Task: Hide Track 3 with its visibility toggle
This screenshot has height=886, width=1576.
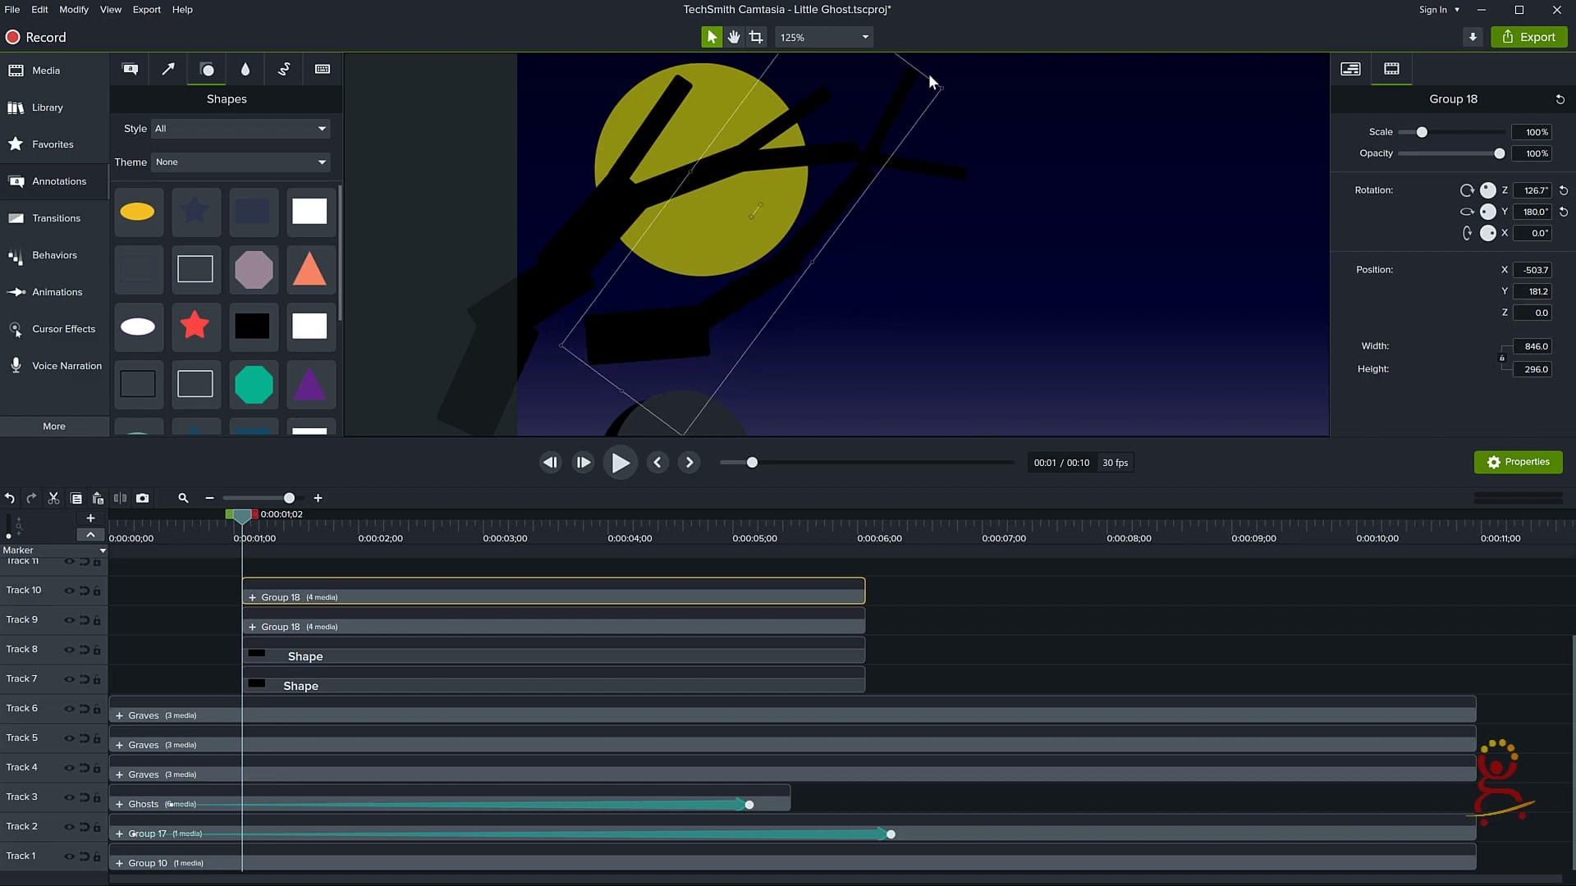Action: click(x=71, y=797)
